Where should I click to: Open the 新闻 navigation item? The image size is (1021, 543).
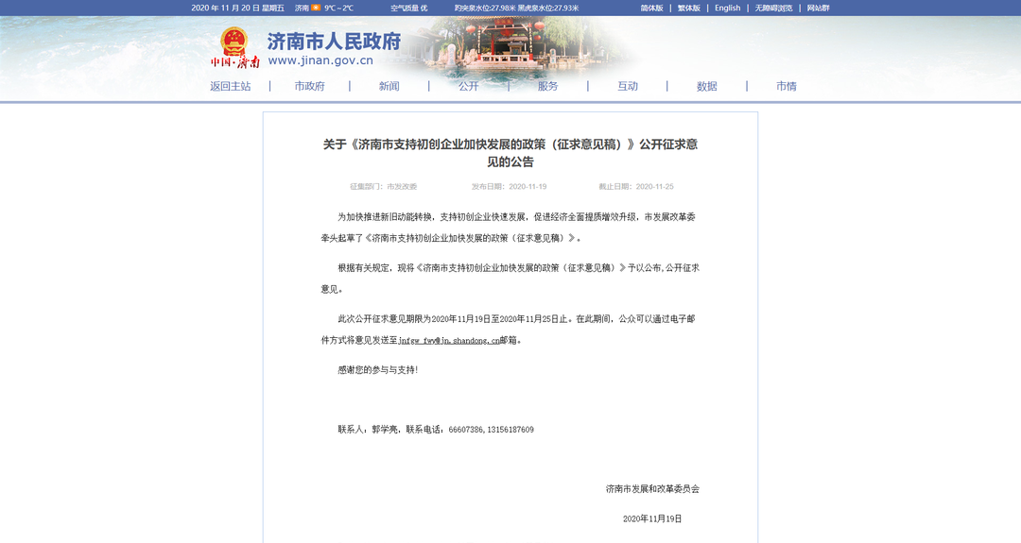coord(389,86)
